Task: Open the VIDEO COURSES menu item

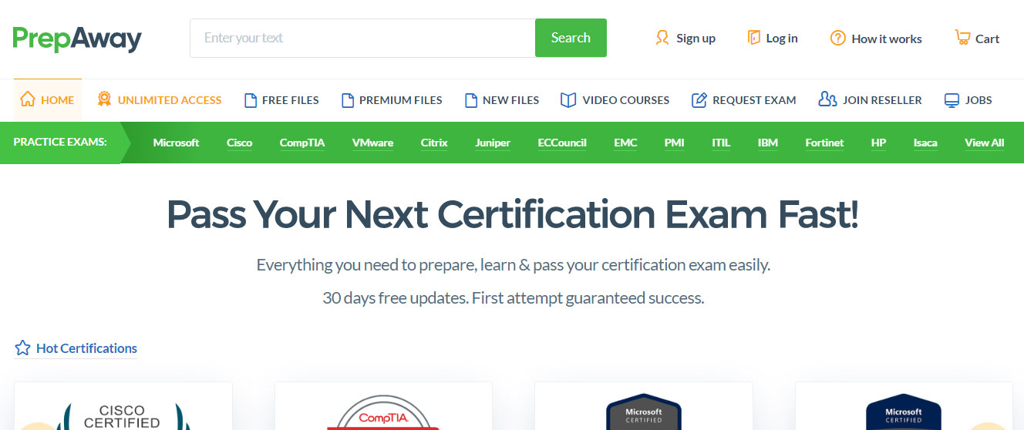Action: [615, 99]
